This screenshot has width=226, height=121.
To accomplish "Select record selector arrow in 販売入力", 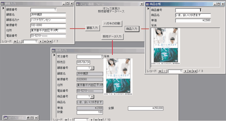I will (x=54, y=55).
